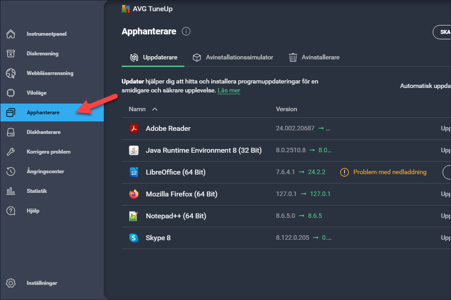Open the Avinstallationssimulator tab
Image resolution: width=451 pixels, height=300 pixels.
(233, 58)
